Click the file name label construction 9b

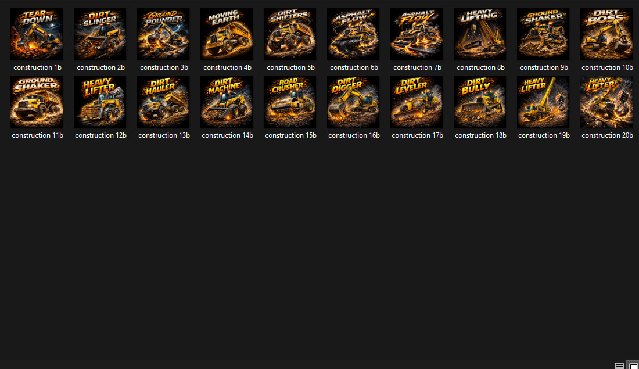[x=544, y=67]
